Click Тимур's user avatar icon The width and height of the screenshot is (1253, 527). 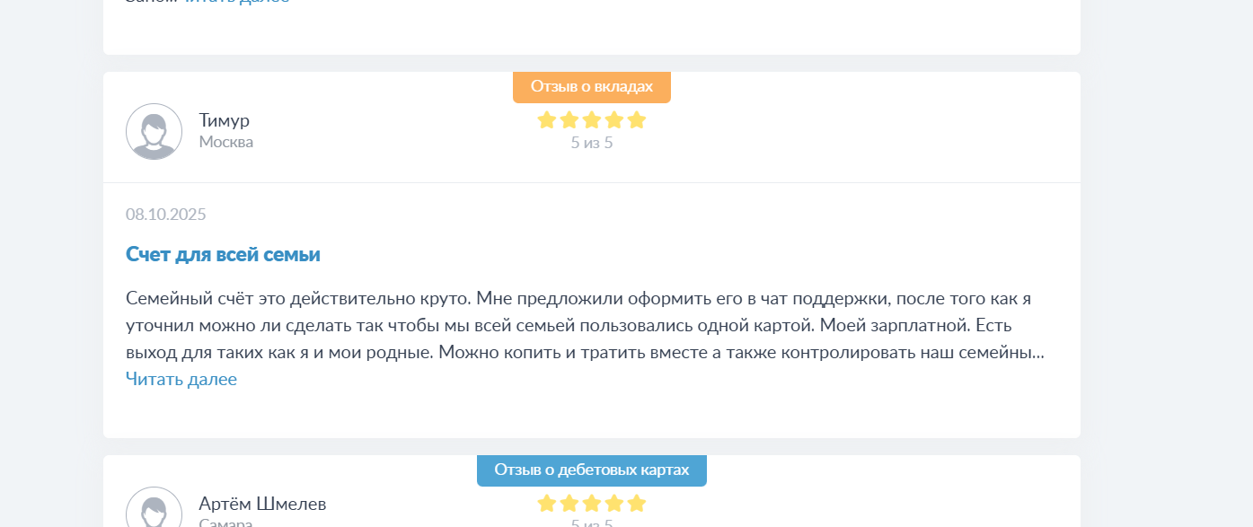154,131
